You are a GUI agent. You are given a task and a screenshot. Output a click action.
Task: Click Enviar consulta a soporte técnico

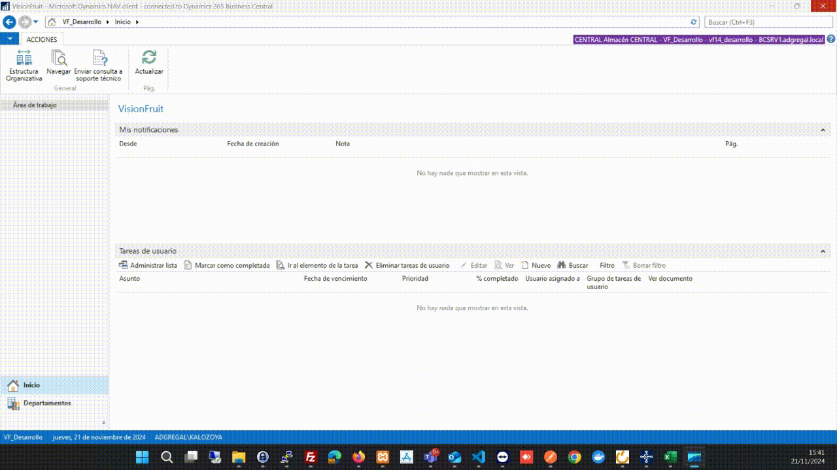pos(98,65)
